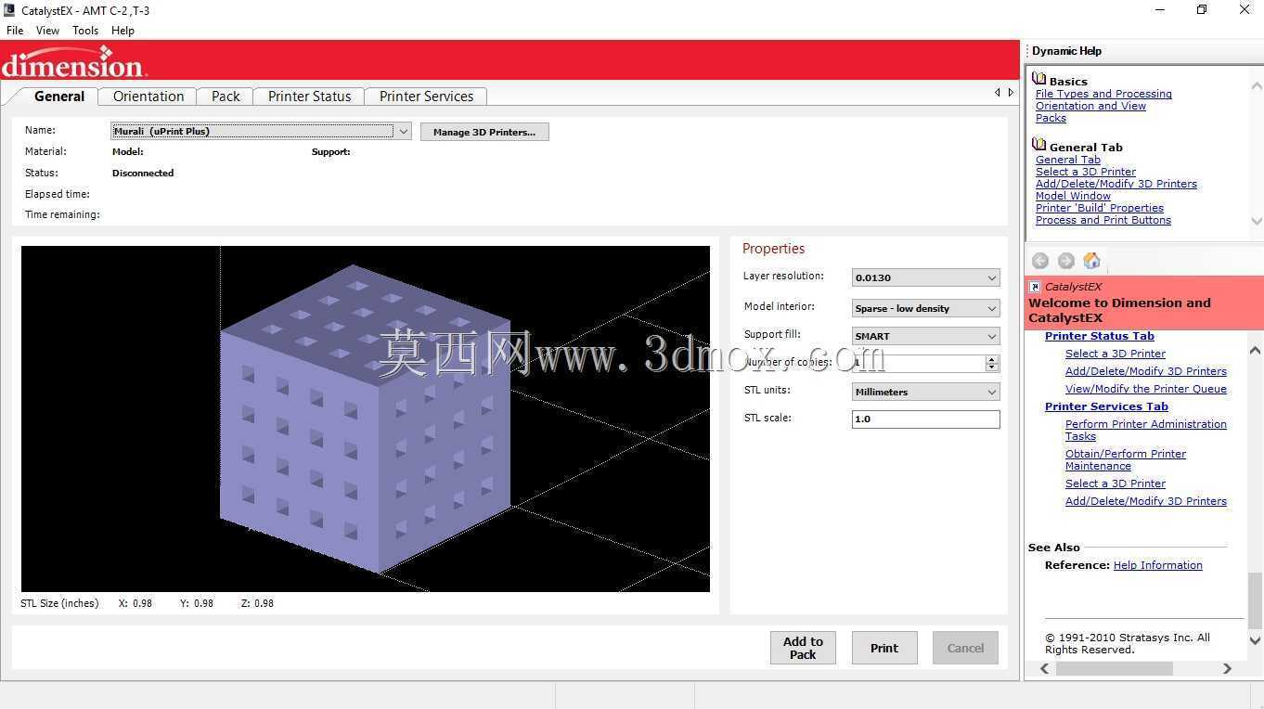Switch to the Pack tab
This screenshot has height=709, width=1264.
coord(226,97)
